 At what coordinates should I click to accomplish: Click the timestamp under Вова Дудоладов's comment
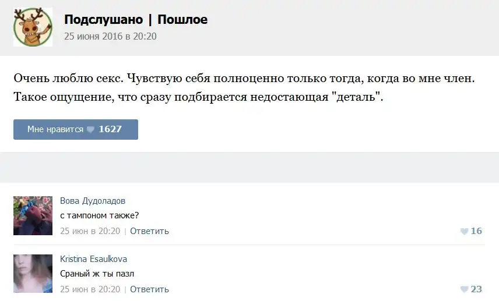[90, 231]
